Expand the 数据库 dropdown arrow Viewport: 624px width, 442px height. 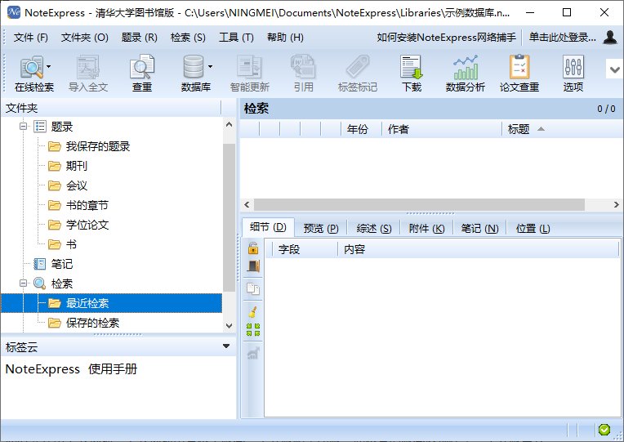tap(210, 66)
